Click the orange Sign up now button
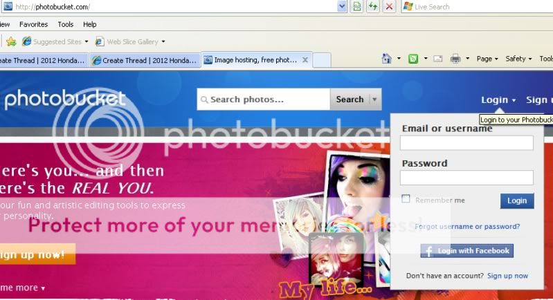This screenshot has width=553, height=300. click(x=37, y=254)
